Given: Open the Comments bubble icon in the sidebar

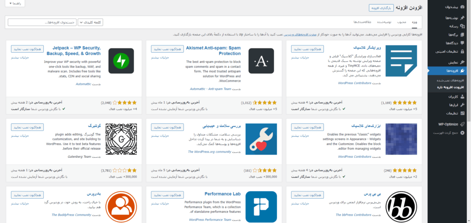Looking at the screenshot, I should (x=462, y=43).
